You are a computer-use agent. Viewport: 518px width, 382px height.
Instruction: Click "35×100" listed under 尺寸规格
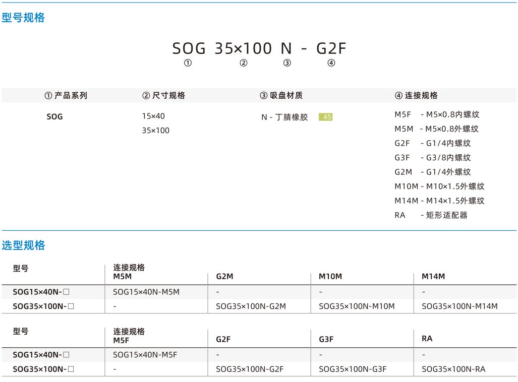[155, 131]
